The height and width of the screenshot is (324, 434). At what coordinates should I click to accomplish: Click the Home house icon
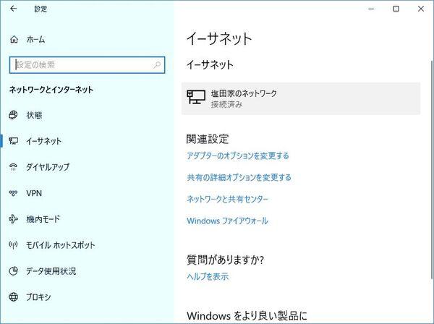[x=14, y=40]
